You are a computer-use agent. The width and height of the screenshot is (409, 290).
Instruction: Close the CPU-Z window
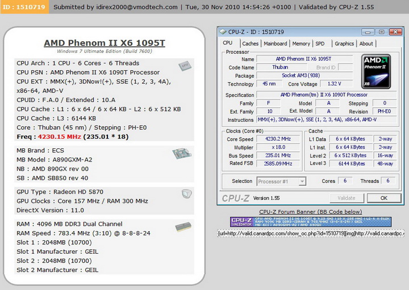point(395,32)
